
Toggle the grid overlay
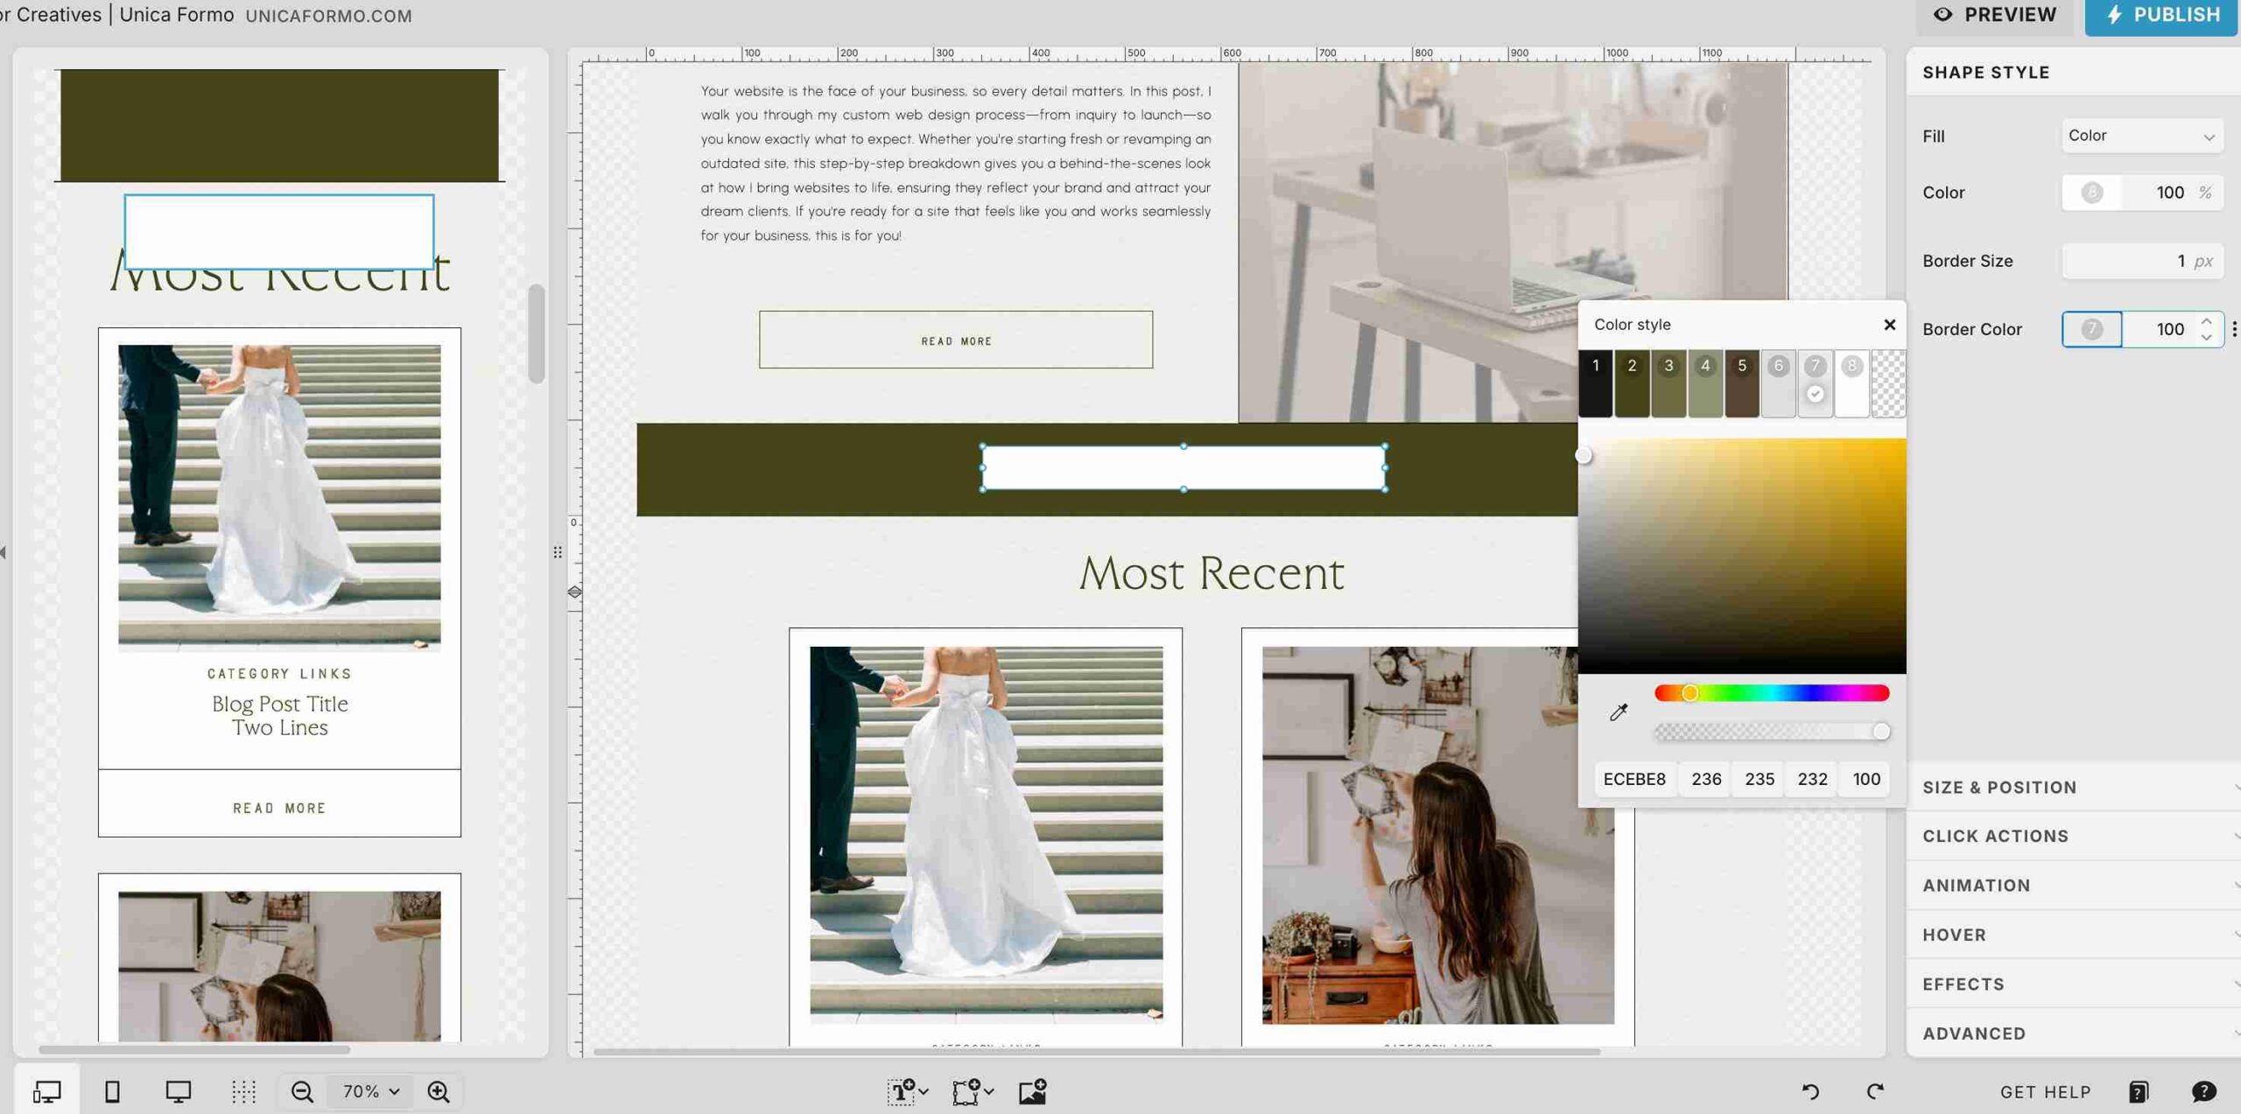(x=242, y=1091)
